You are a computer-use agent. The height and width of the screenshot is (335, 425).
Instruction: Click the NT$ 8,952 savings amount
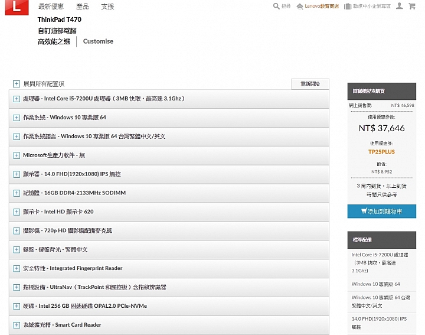(x=382, y=172)
